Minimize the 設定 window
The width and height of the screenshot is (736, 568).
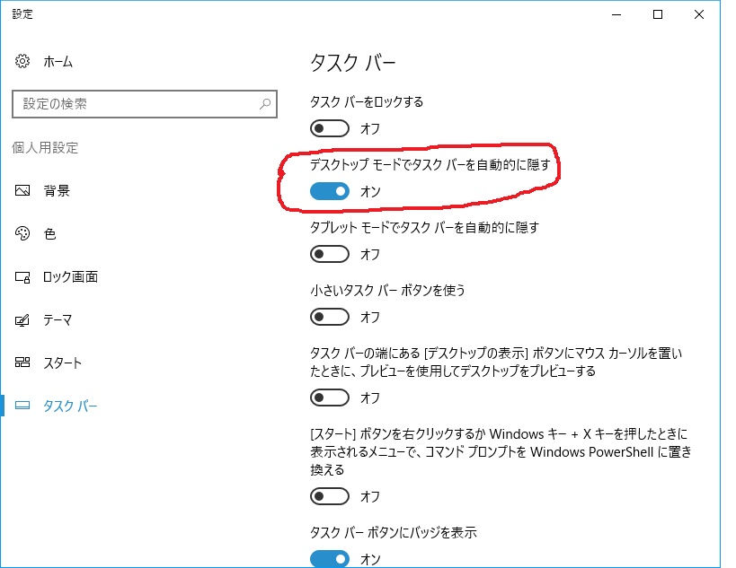pos(616,14)
